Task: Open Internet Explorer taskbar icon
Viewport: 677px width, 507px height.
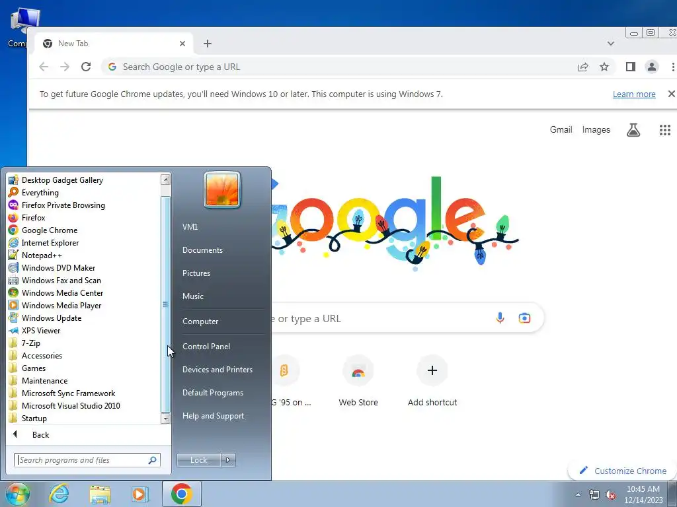Action: [59, 494]
